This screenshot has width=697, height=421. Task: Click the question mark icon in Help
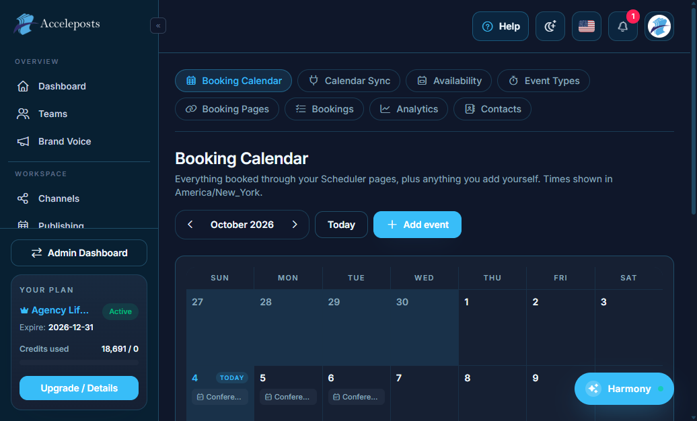(487, 27)
